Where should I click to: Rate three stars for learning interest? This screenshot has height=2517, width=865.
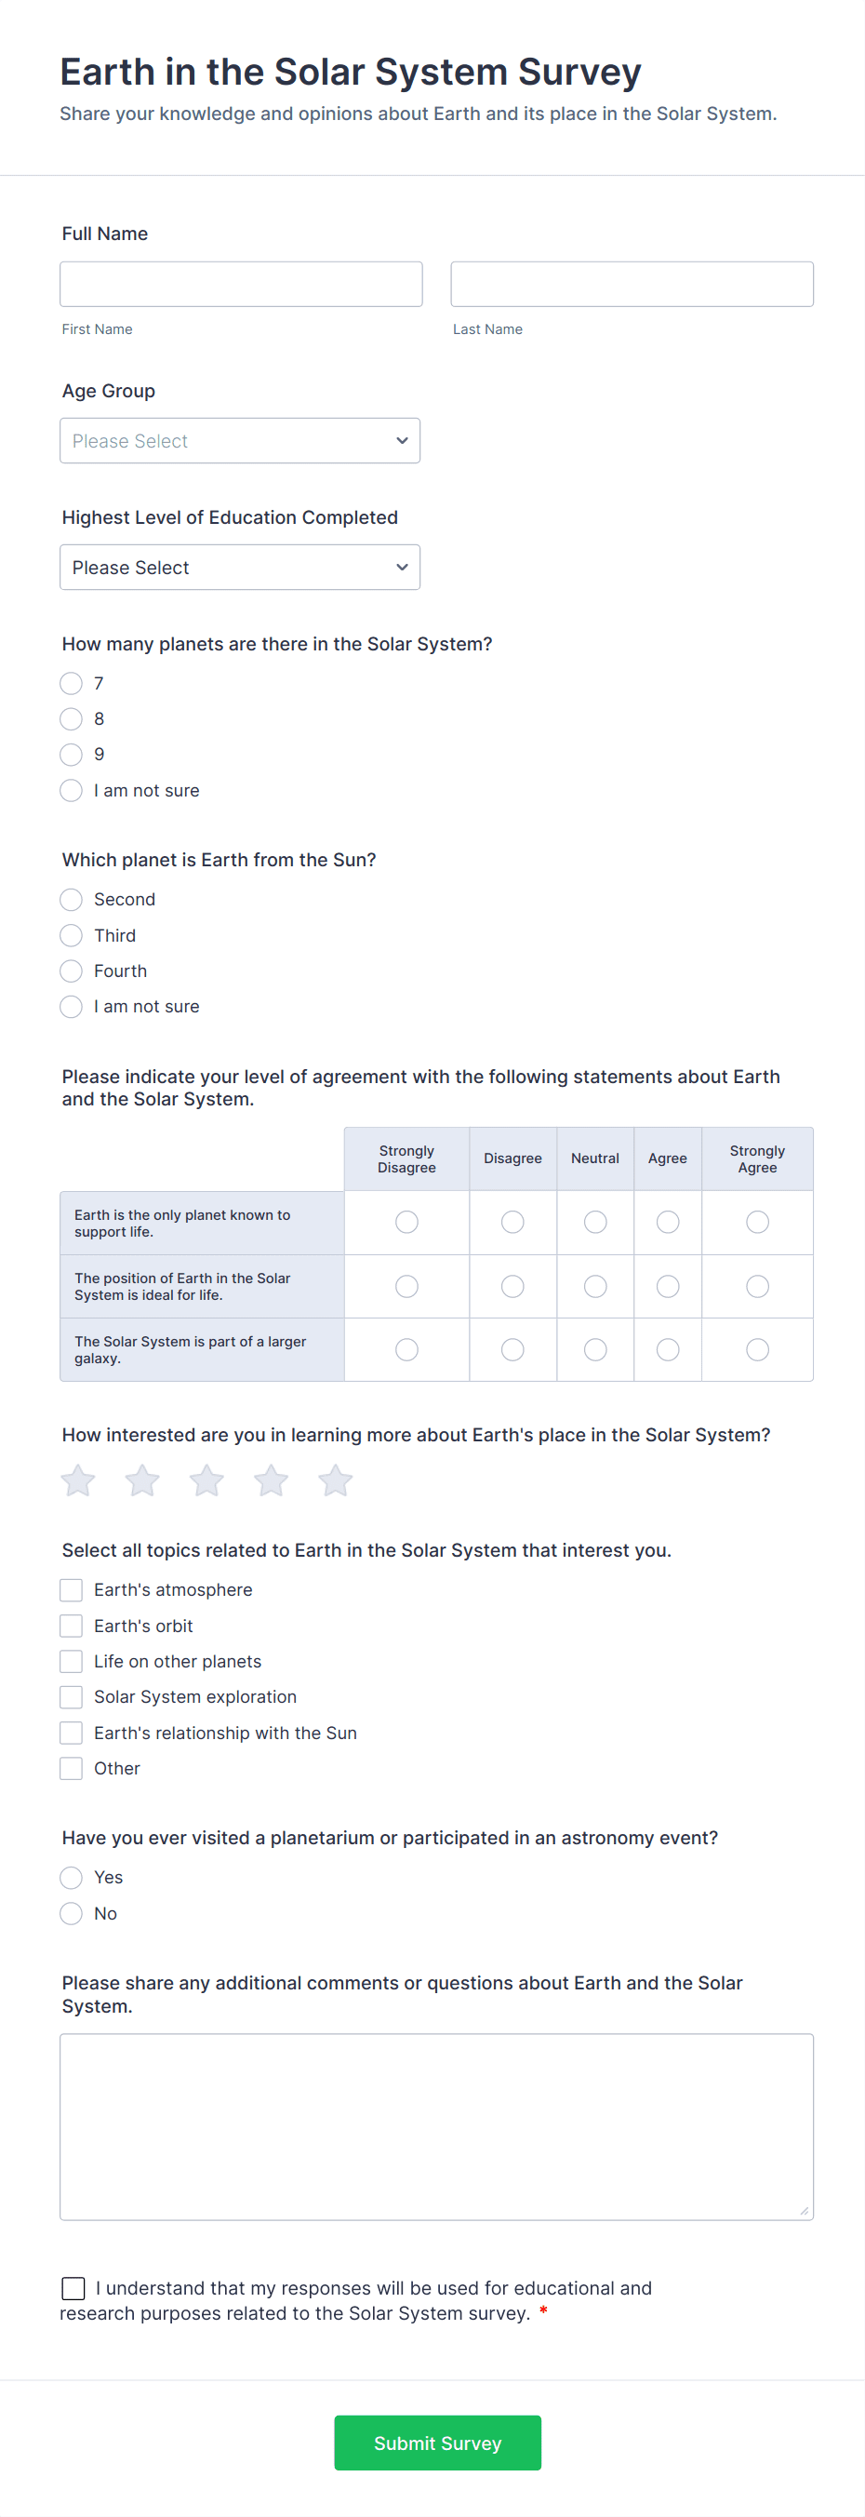[206, 1479]
